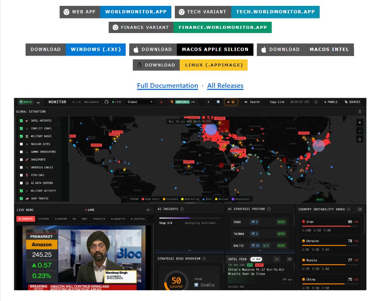Open the Global region dropdown
380x301 pixels.
point(140,102)
